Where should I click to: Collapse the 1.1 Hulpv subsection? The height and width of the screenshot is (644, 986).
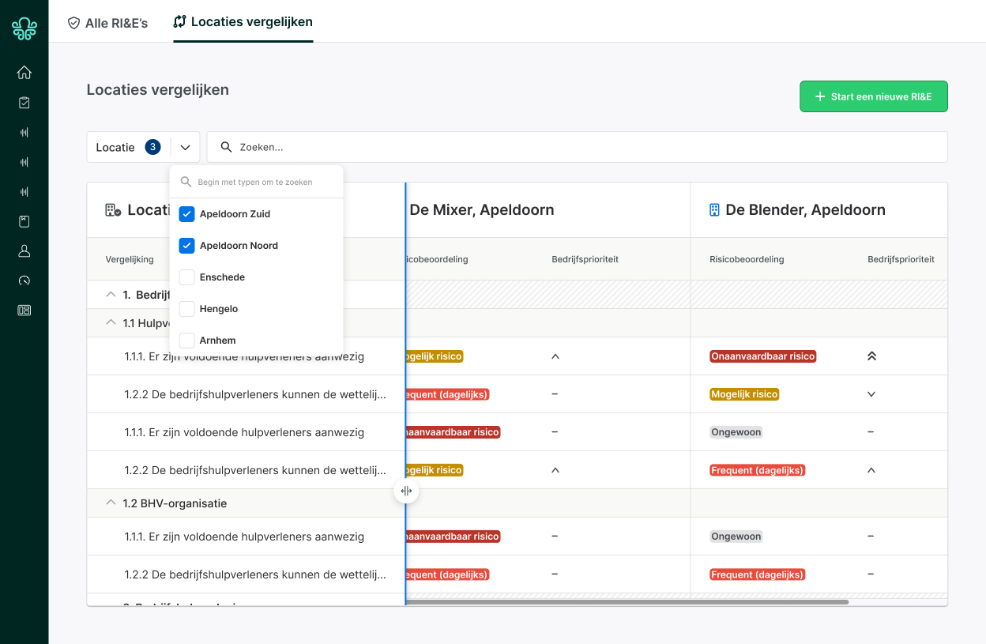click(111, 322)
